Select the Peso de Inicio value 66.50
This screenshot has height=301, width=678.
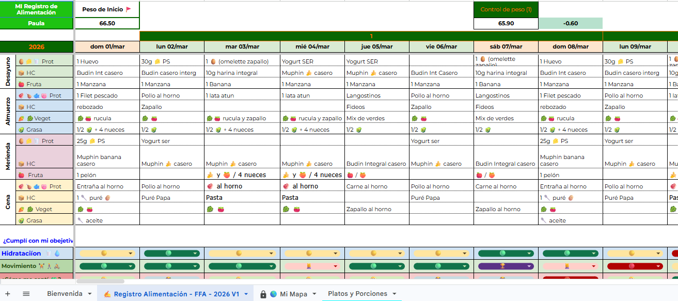pyautogui.click(x=107, y=23)
